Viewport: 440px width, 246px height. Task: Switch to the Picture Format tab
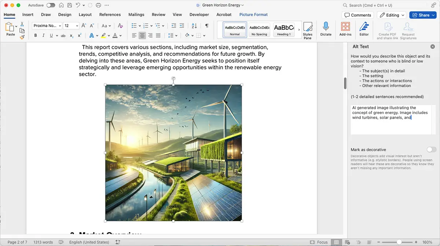point(253,14)
